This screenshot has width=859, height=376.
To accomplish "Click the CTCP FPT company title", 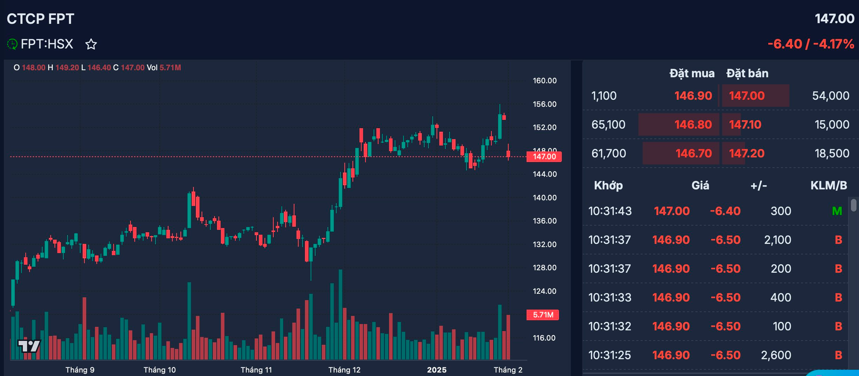I will click(40, 19).
